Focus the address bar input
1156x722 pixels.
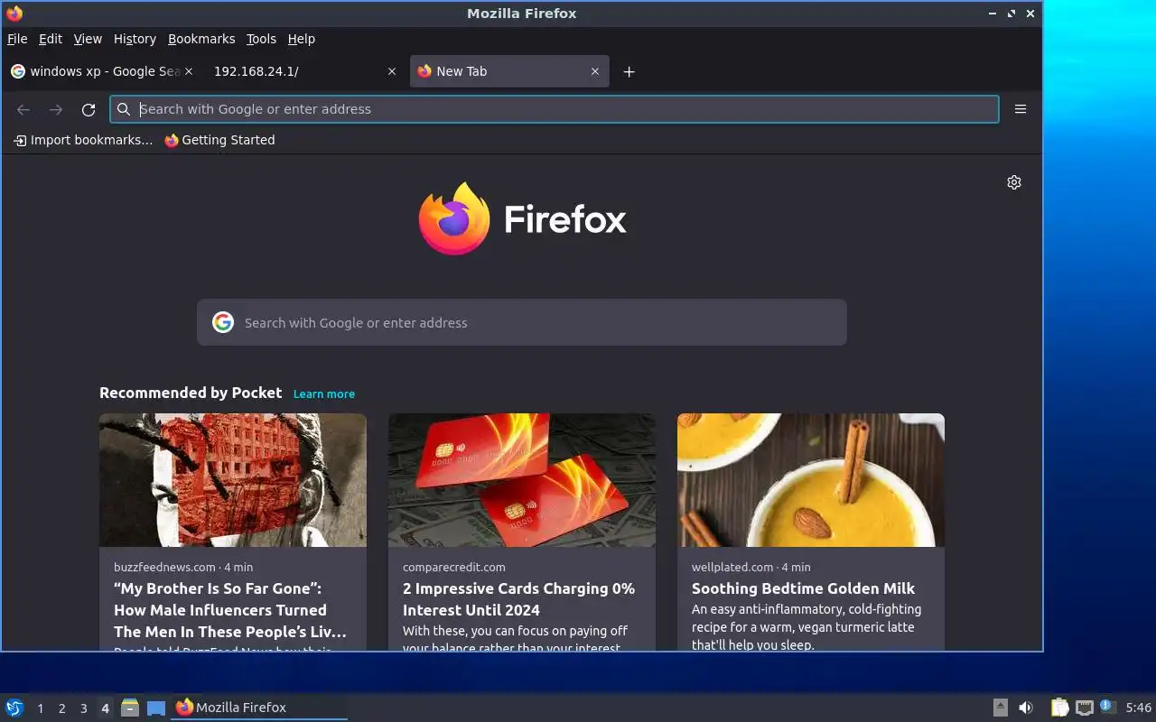coord(554,109)
